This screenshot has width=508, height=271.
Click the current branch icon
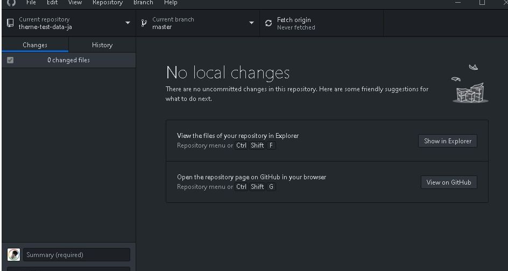pos(144,23)
